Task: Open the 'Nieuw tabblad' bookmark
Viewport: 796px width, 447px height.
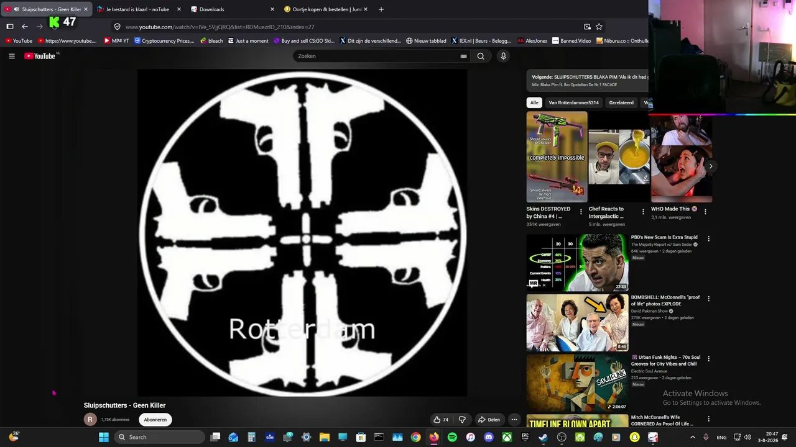Action: [426, 41]
